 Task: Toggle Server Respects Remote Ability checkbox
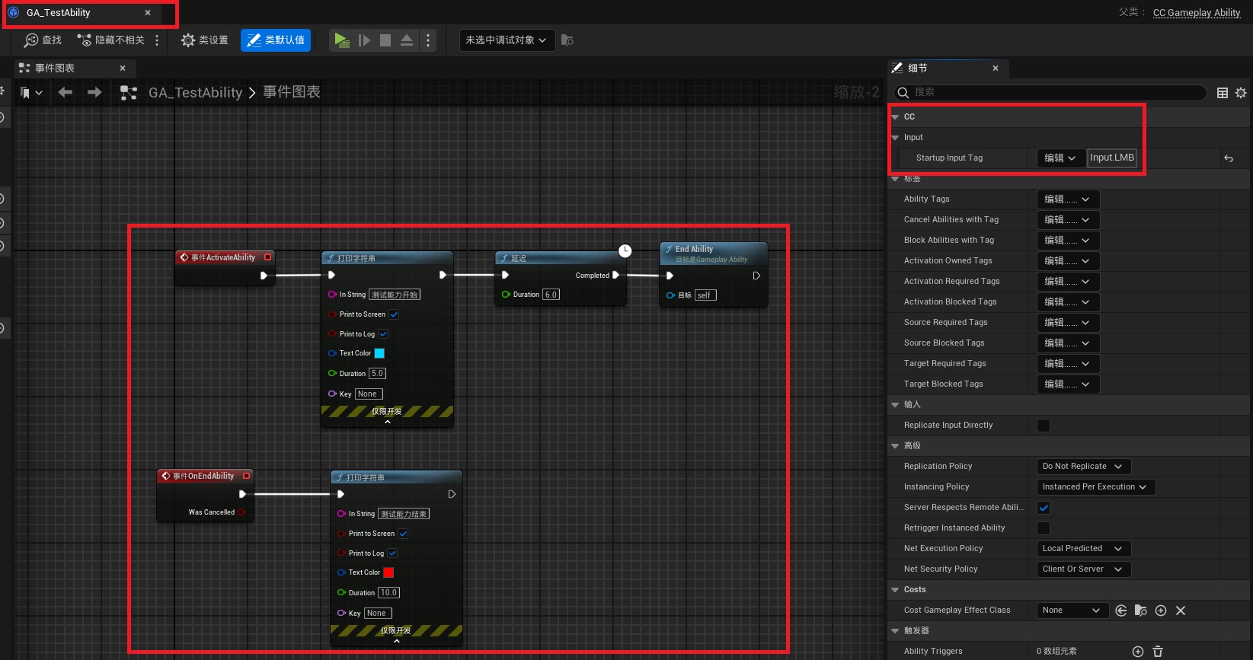[1044, 508]
